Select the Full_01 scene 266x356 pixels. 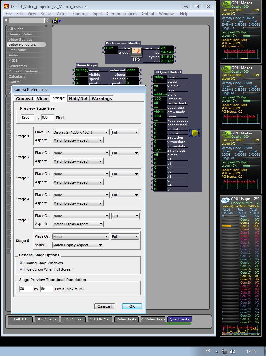point(20,319)
